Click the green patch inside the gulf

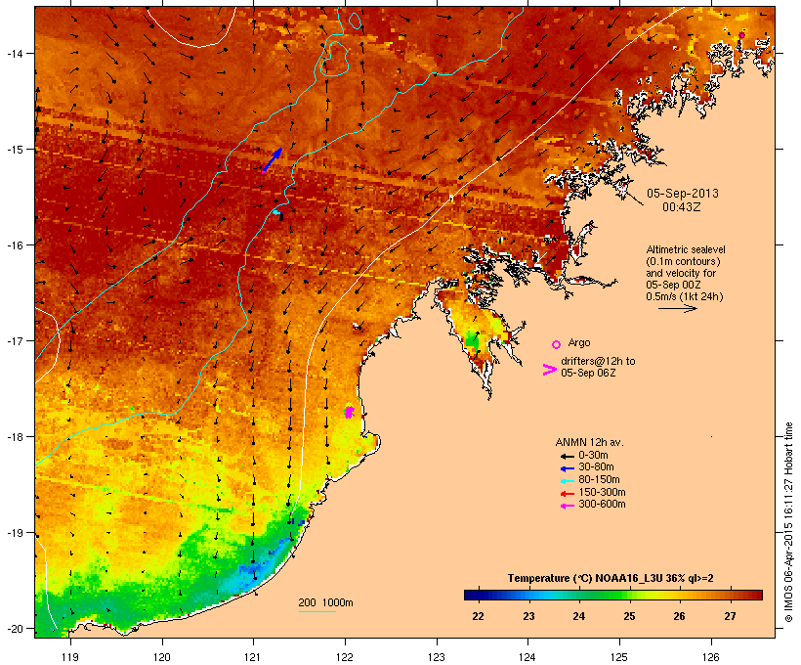tap(473, 340)
